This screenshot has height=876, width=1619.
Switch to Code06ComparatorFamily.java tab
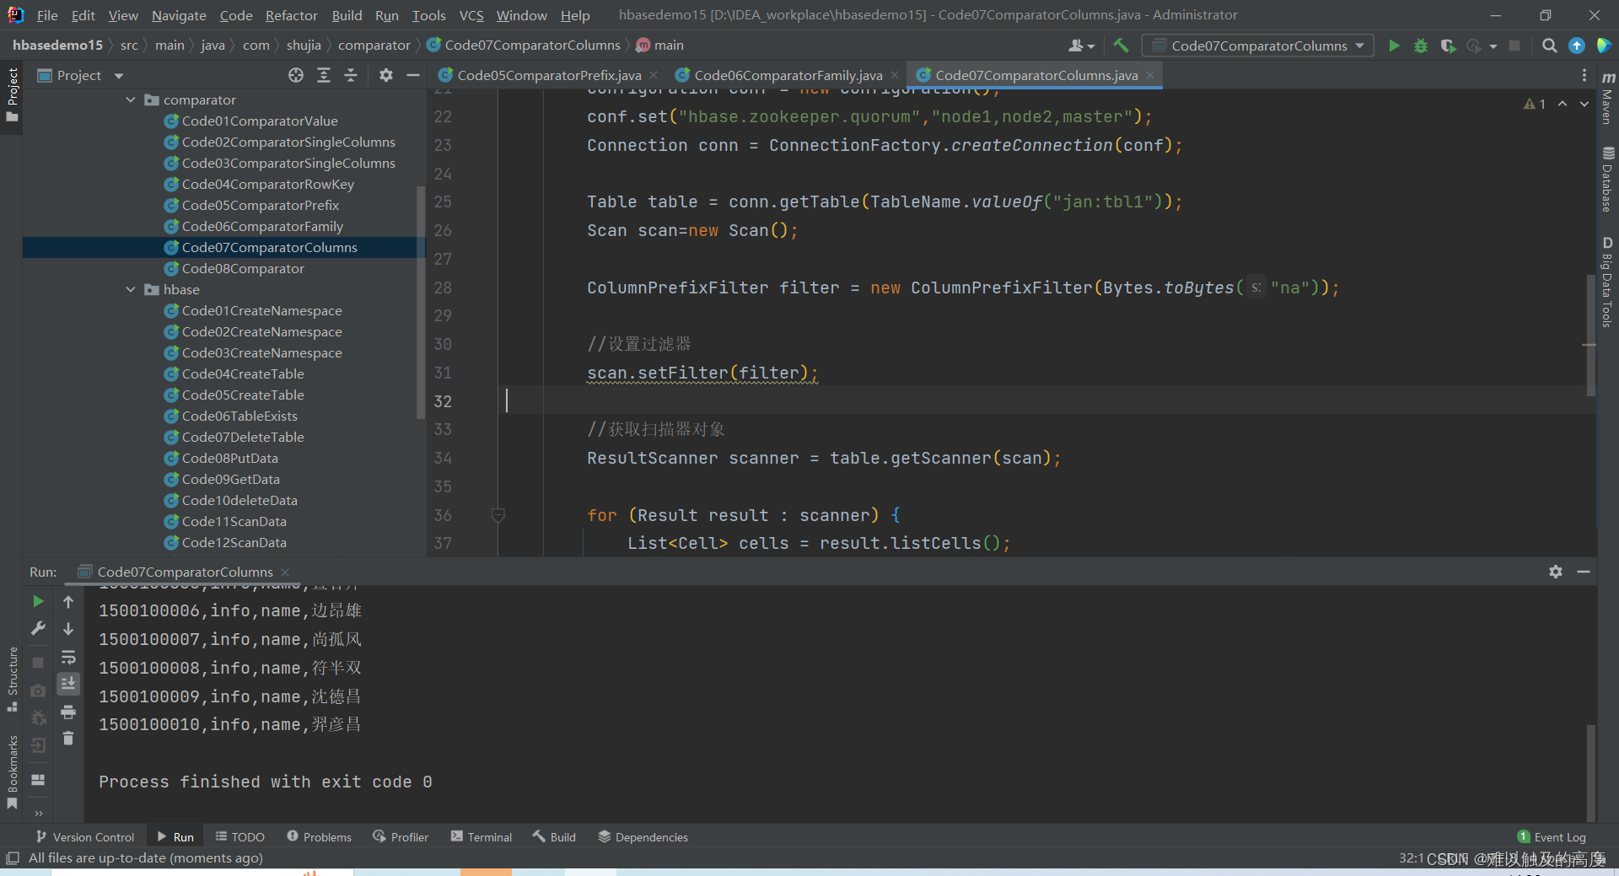pos(788,76)
